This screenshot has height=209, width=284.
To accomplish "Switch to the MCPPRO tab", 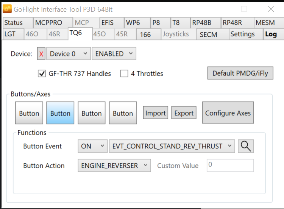I will pyautogui.click(x=48, y=23).
